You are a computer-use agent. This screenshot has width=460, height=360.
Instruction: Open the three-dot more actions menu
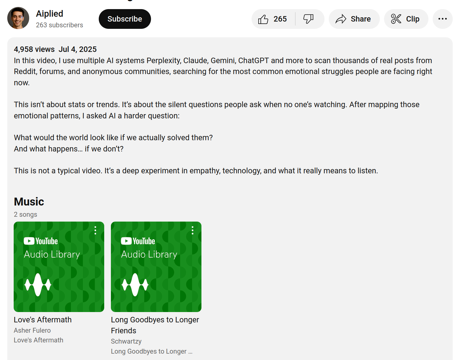[442, 19]
